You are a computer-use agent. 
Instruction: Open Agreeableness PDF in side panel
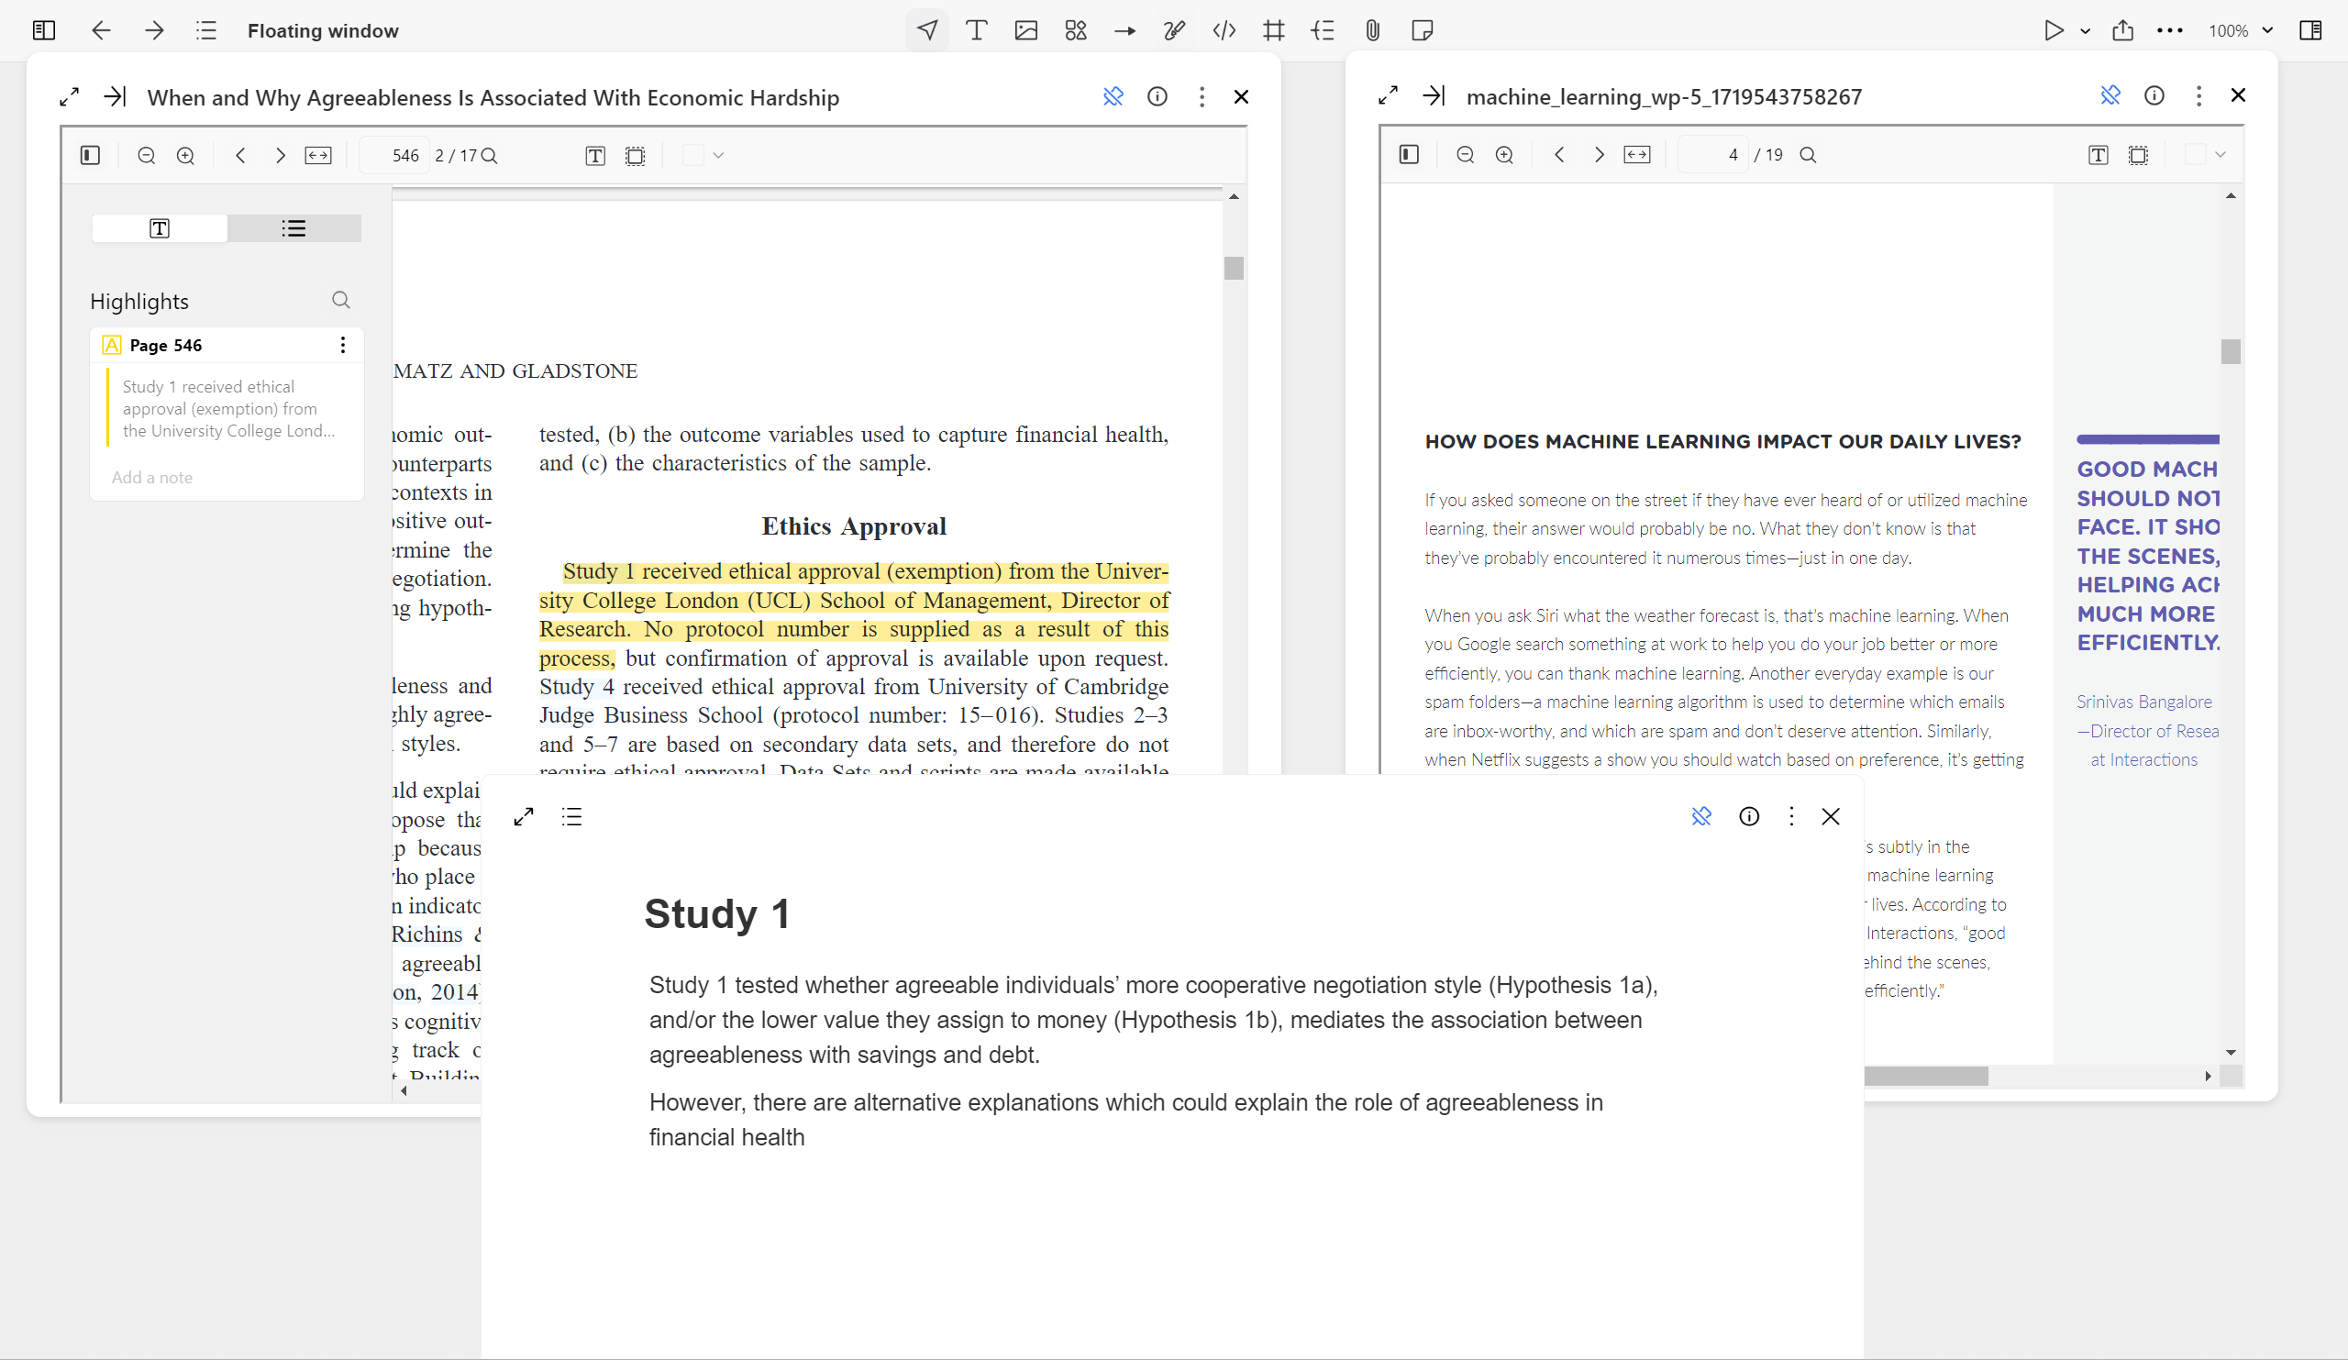coord(115,97)
